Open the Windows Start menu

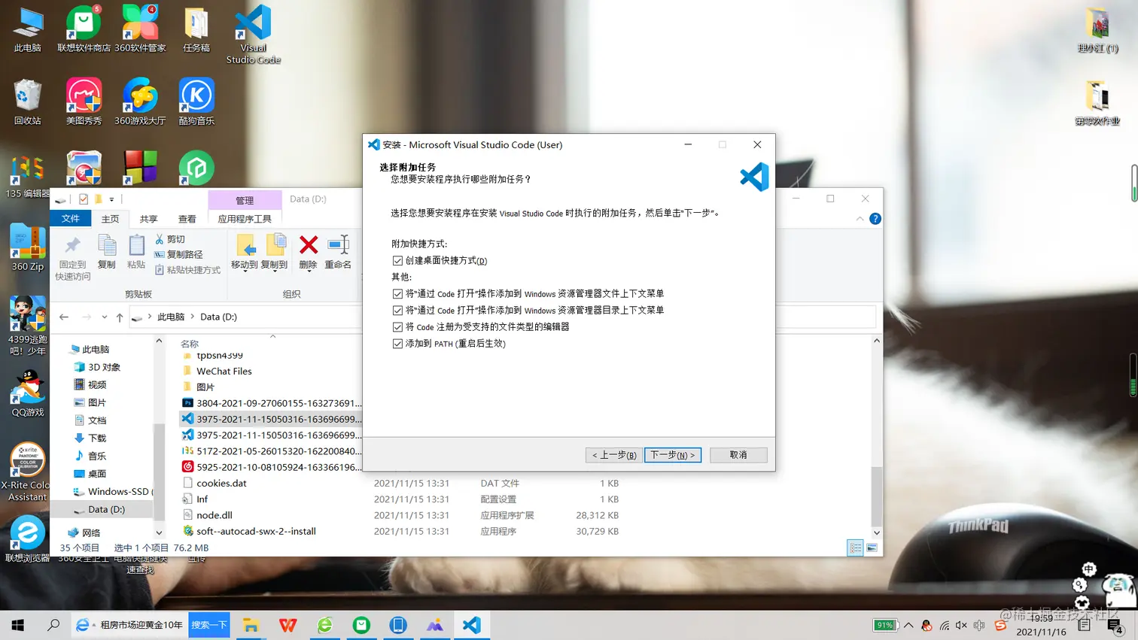18,625
